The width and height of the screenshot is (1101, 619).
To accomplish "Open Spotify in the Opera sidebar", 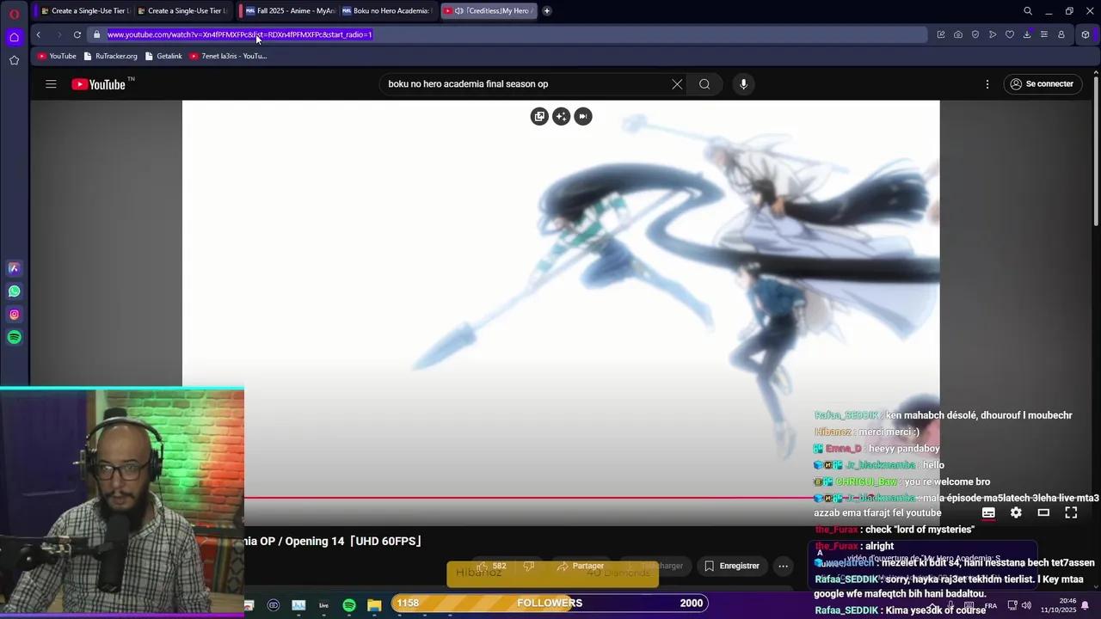I will [x=14, y=337].
